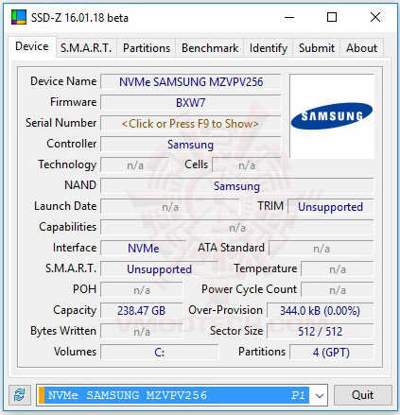Click the Volumes value C:

click(x=159, y=353)
